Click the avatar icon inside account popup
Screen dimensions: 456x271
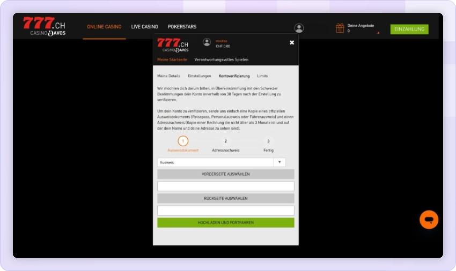(x=207, y=42)
